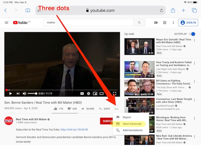The image size is (201, 149).
Task: Open Real Time with Bill Maher channel name
Action: tap(31, 119)
